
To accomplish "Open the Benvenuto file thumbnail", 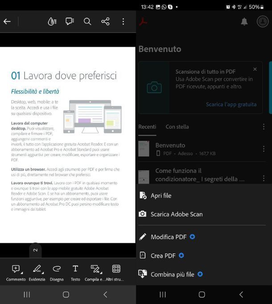I will click(144, 149).
